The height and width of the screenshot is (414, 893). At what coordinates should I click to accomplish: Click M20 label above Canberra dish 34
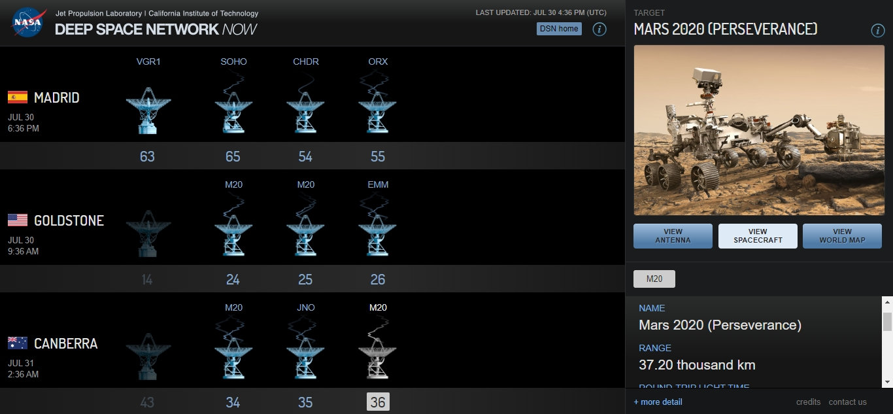(x=233, y=307)
